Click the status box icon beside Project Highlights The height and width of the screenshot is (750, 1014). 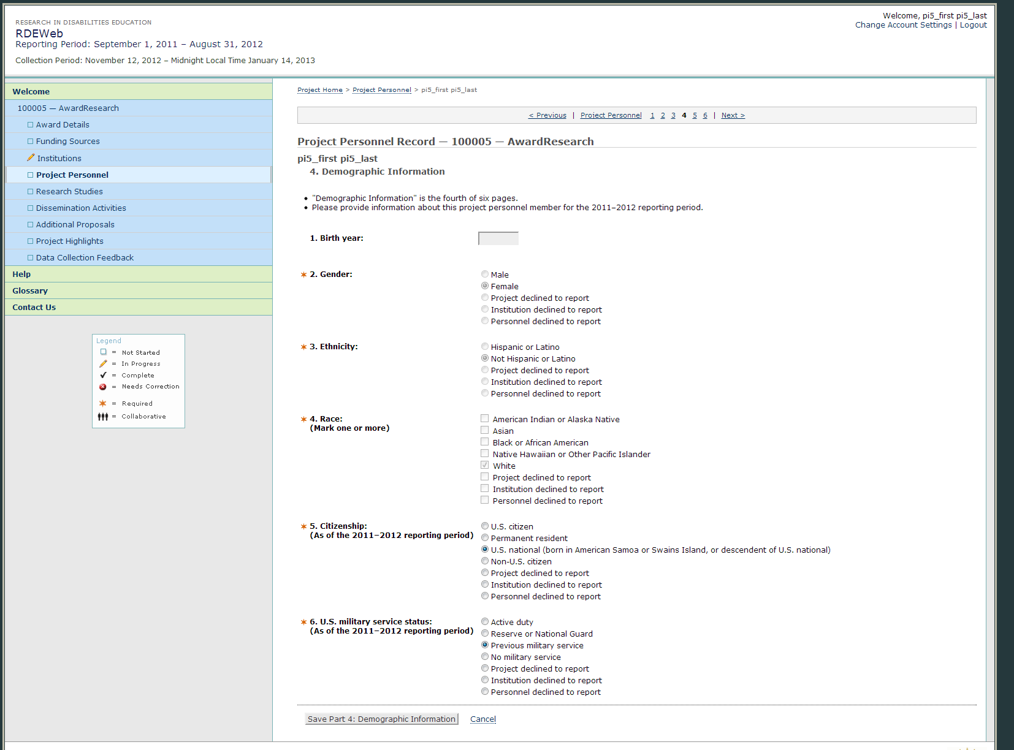(30, 241)
